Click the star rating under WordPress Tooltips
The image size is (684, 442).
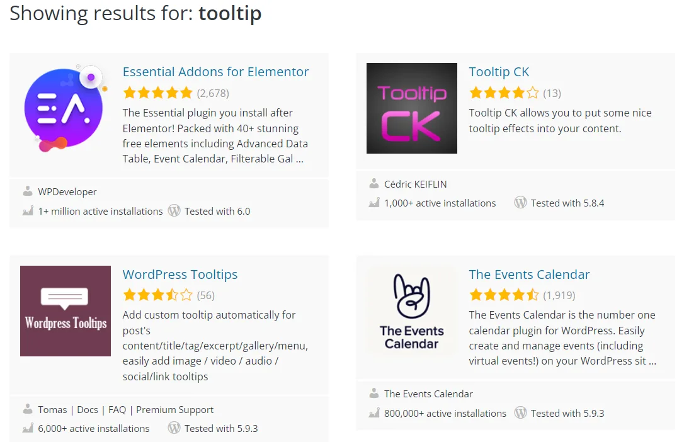tap(157, 295)
